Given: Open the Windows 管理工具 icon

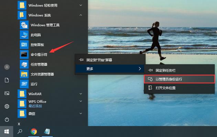Looking at the screenshot, I should 24,25.
